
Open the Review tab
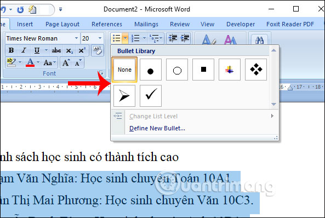(x=180, y=24)
